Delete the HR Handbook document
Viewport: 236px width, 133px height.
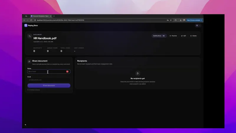pyautogui.click(x=194, y=36)
